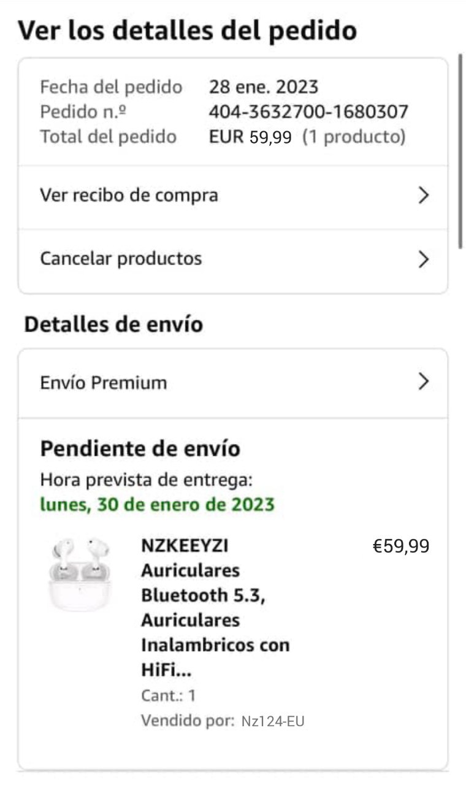Open the NZKEEYZI Auriculares Bluetooth product title

pos(215,607)
